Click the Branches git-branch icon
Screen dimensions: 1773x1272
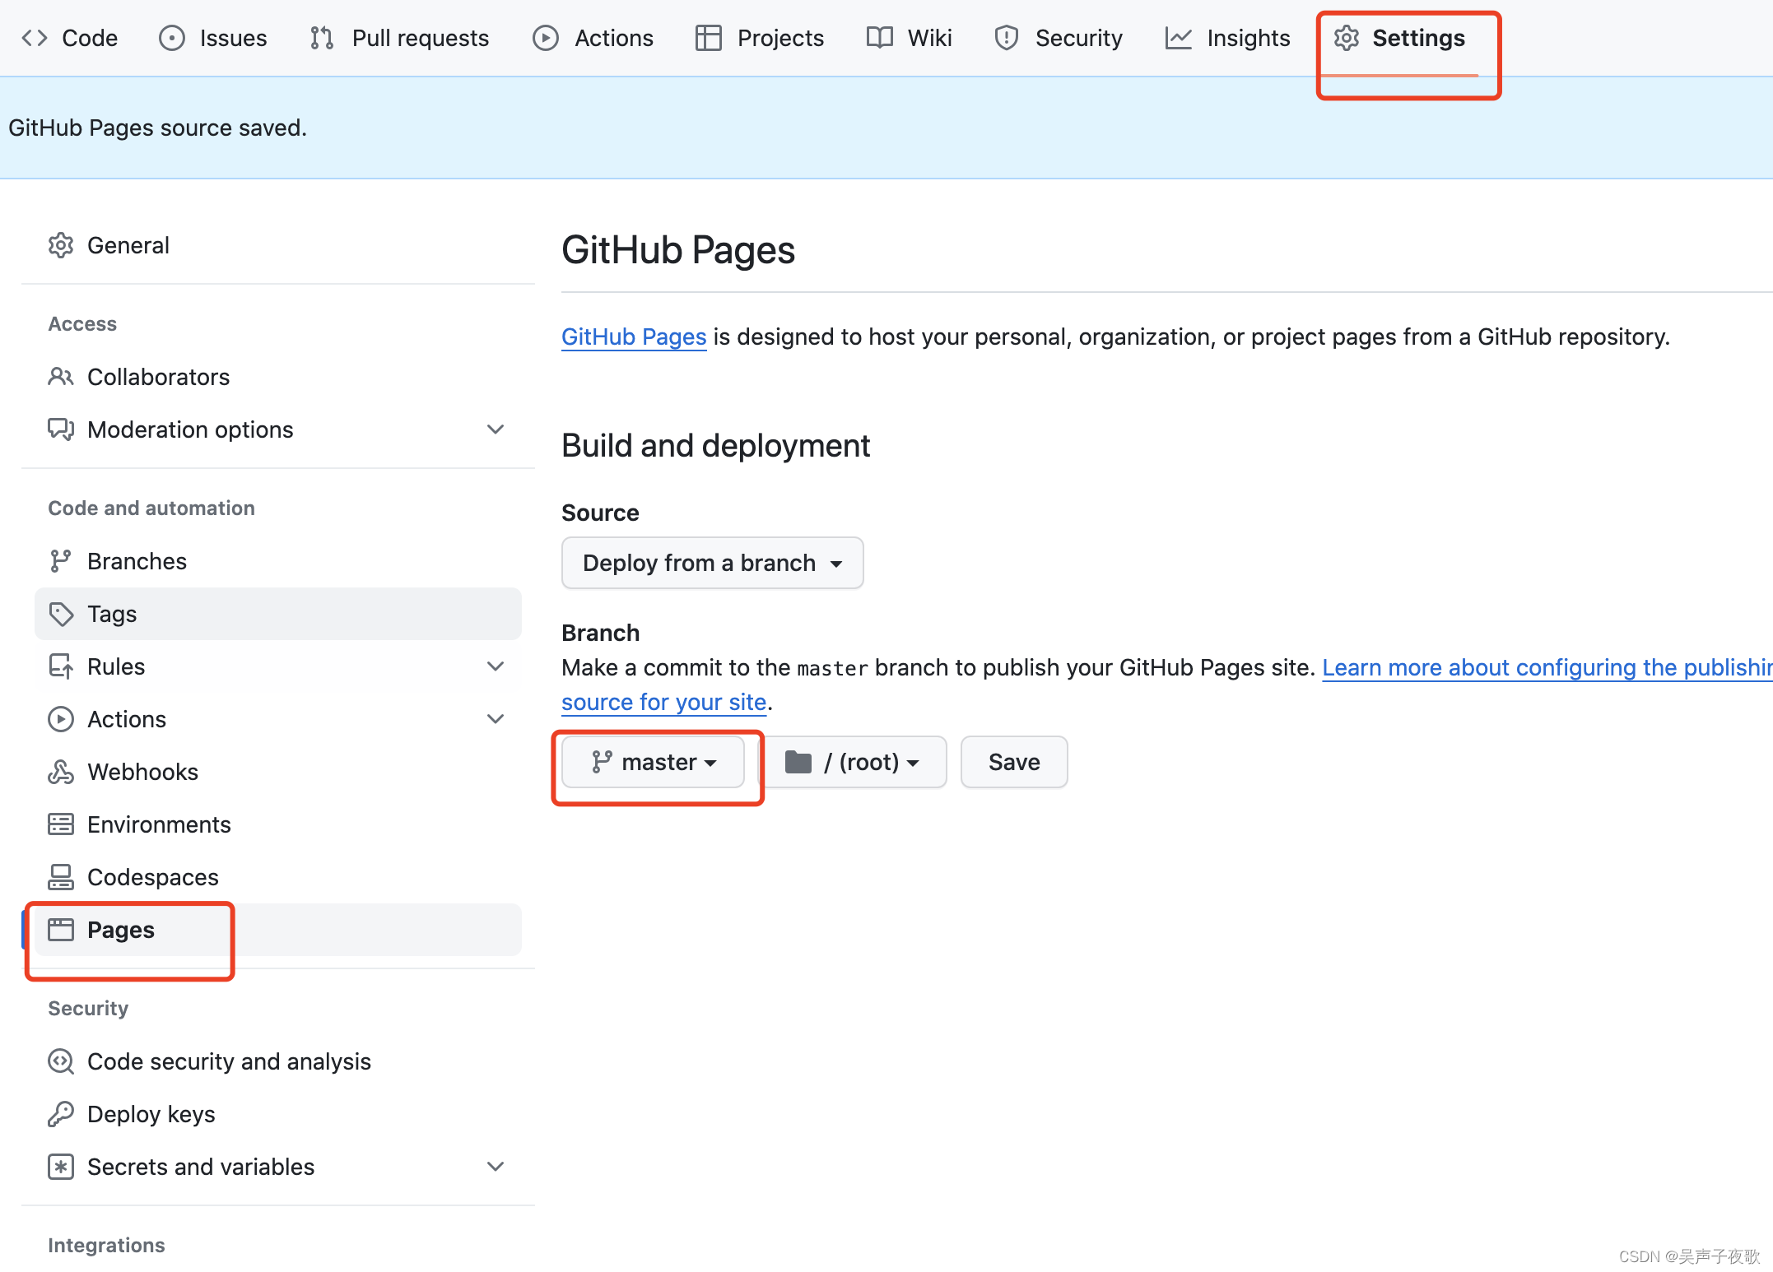[61, 561]
